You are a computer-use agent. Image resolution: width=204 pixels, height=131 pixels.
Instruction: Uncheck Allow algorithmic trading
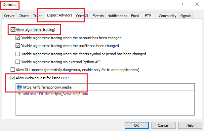point(13,30)
